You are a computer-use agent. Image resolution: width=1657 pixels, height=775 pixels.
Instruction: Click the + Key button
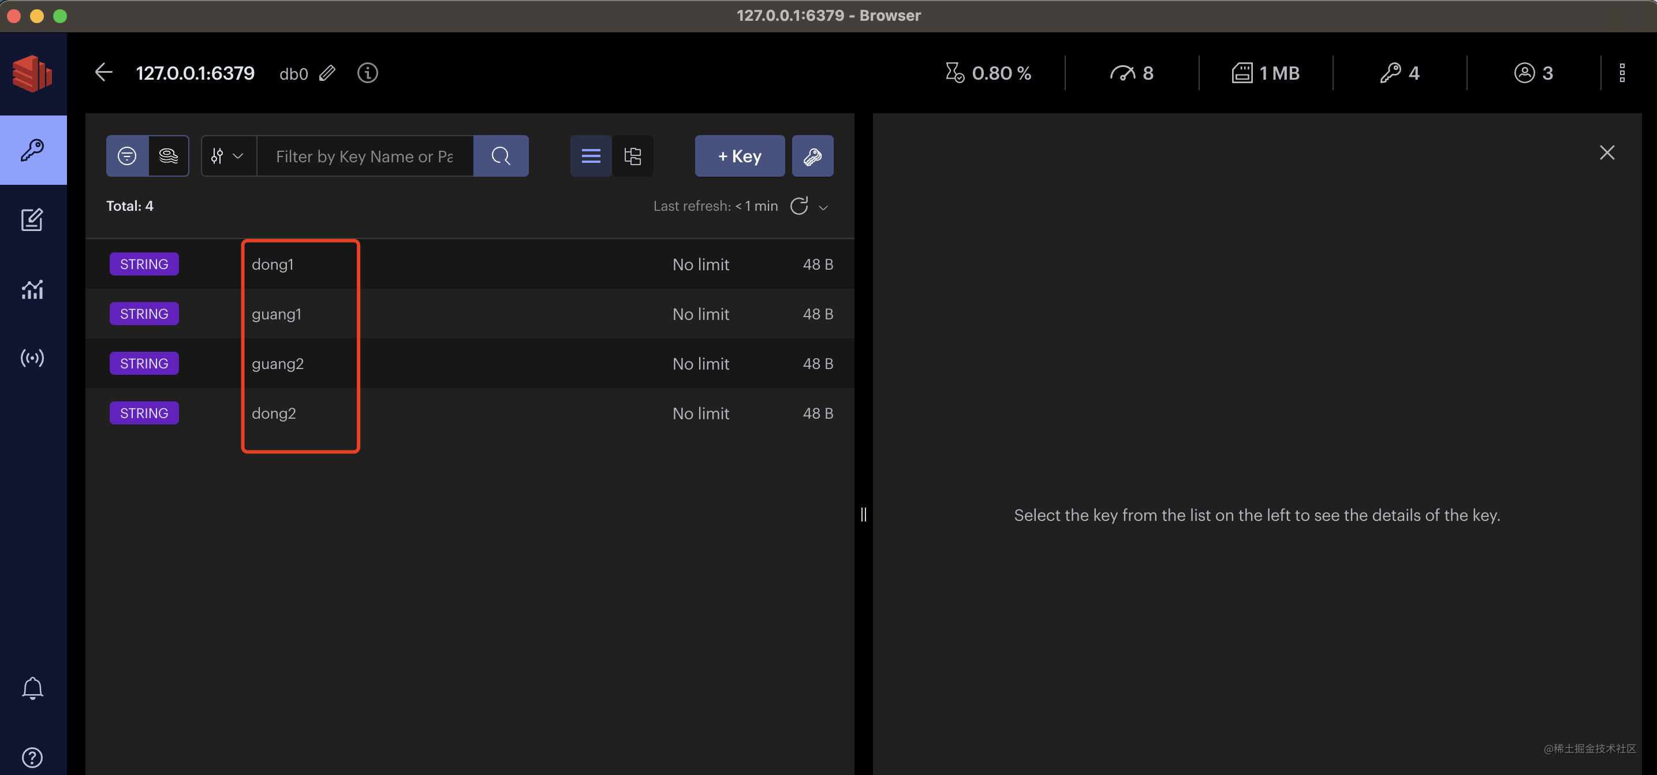739,157
